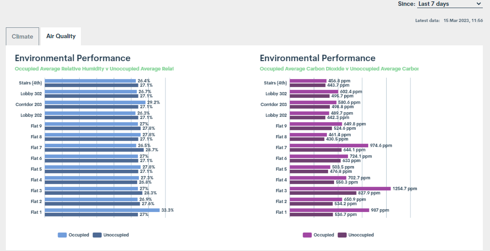
Task: Click Corridor 203 label in carbon dioxide chart
Action: [274, 105]
